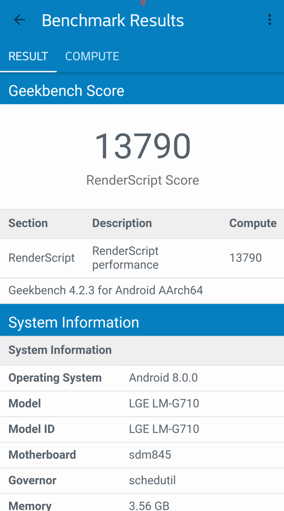Select the Motherboard sdm845 row
This screenshot has width=284, height=511.
(x=142, y=455)
